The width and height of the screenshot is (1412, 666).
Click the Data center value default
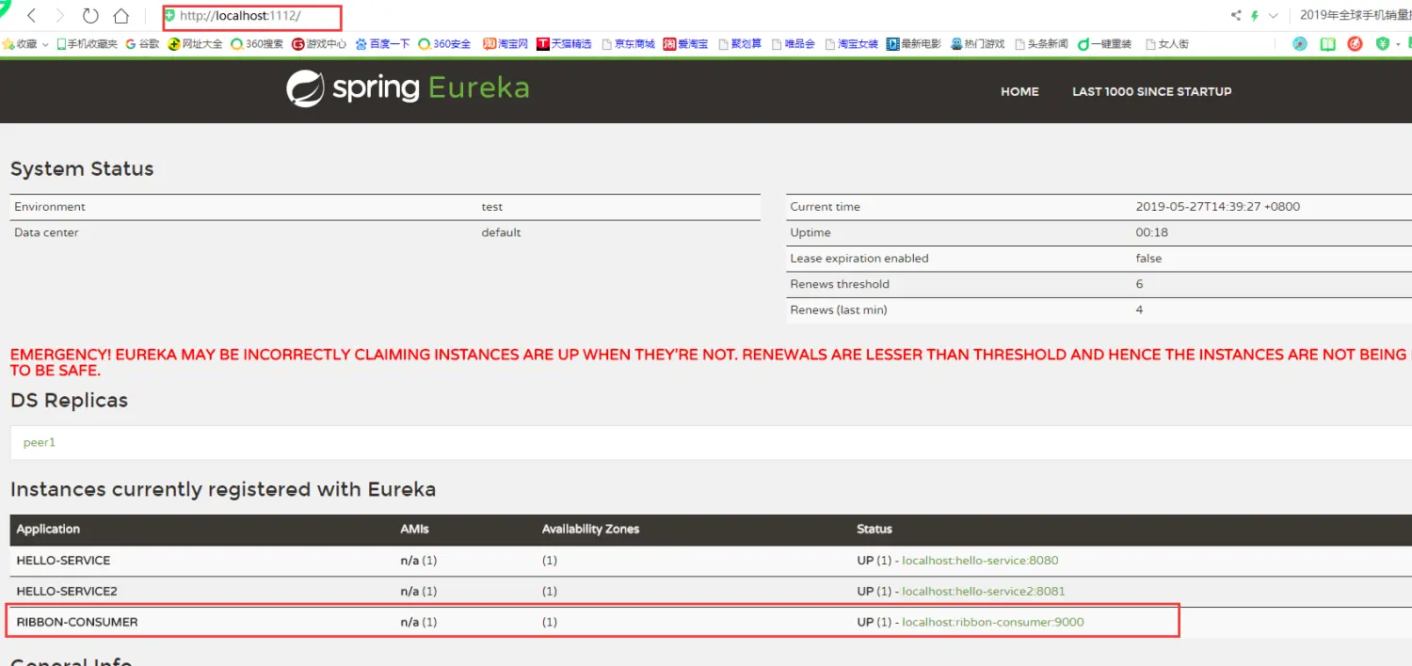point(501,232)
